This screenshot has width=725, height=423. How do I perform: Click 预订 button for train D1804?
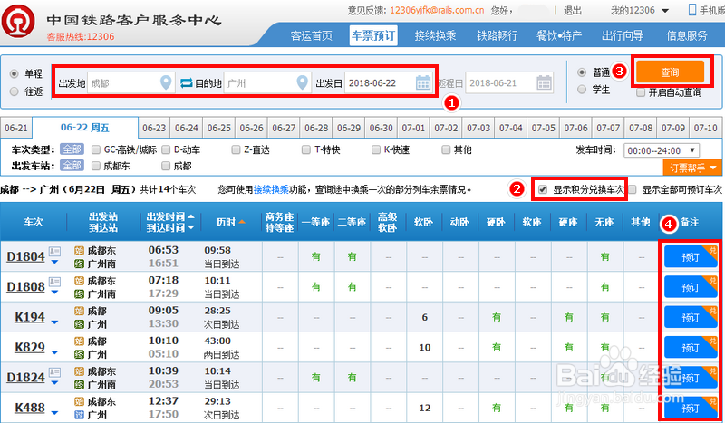pyautogui.click(x=691, y=257)
